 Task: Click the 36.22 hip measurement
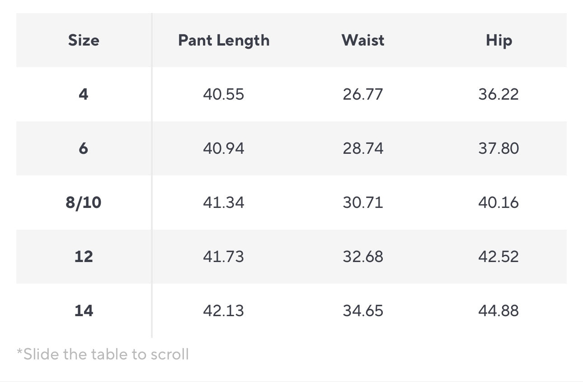coord(498,94)
